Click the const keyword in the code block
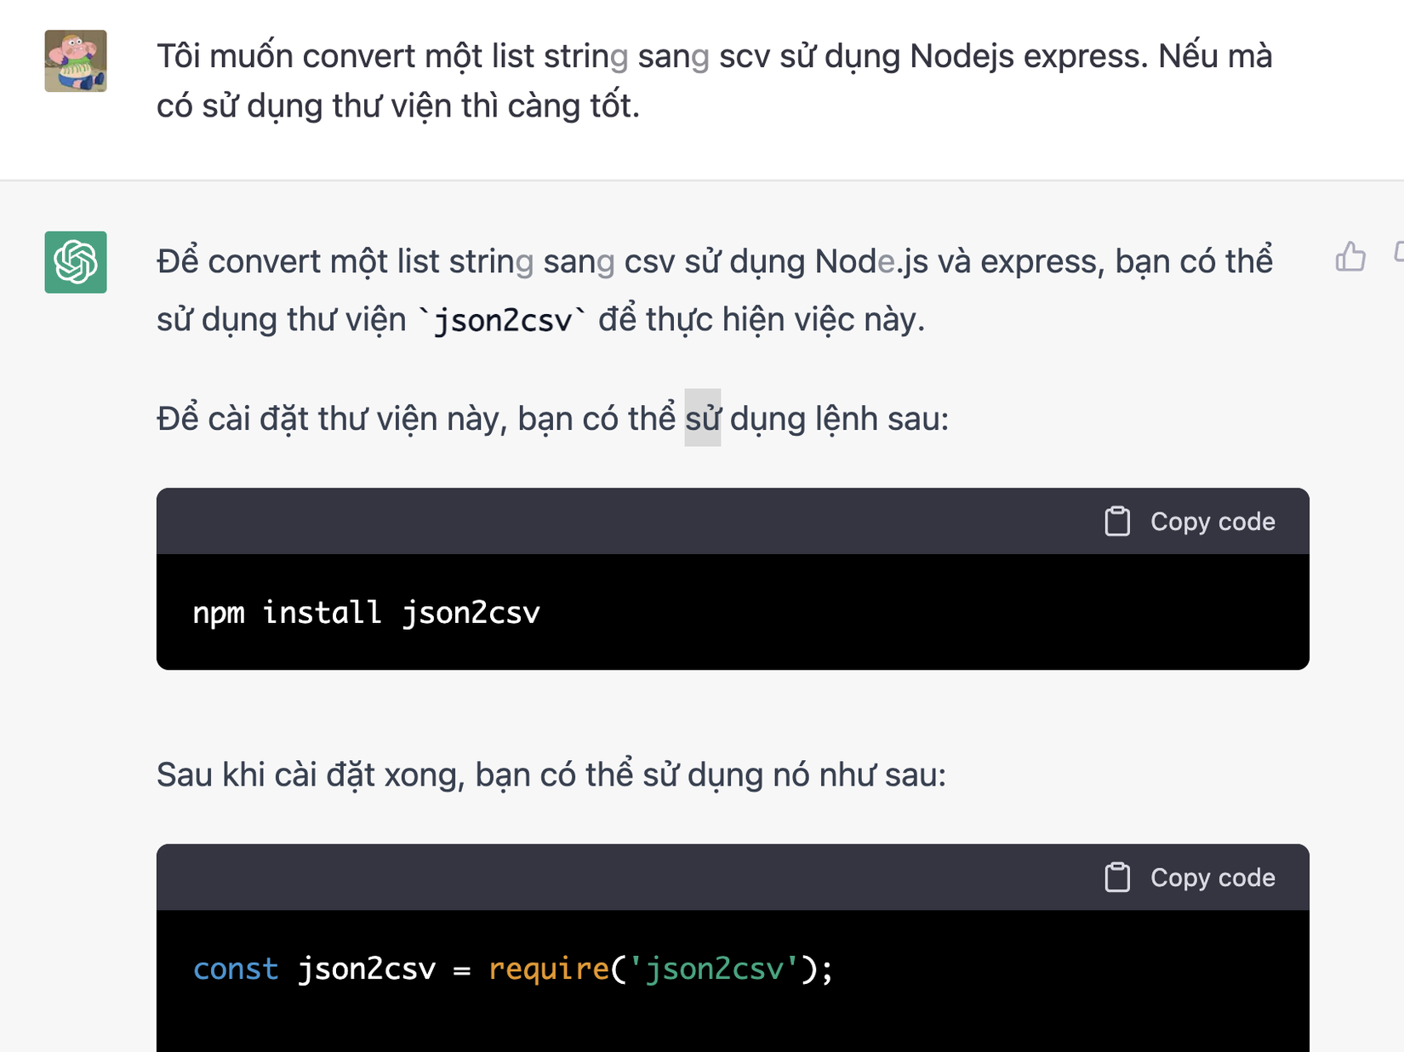This screenshot has width=1404, height=1052. [235, 969]
